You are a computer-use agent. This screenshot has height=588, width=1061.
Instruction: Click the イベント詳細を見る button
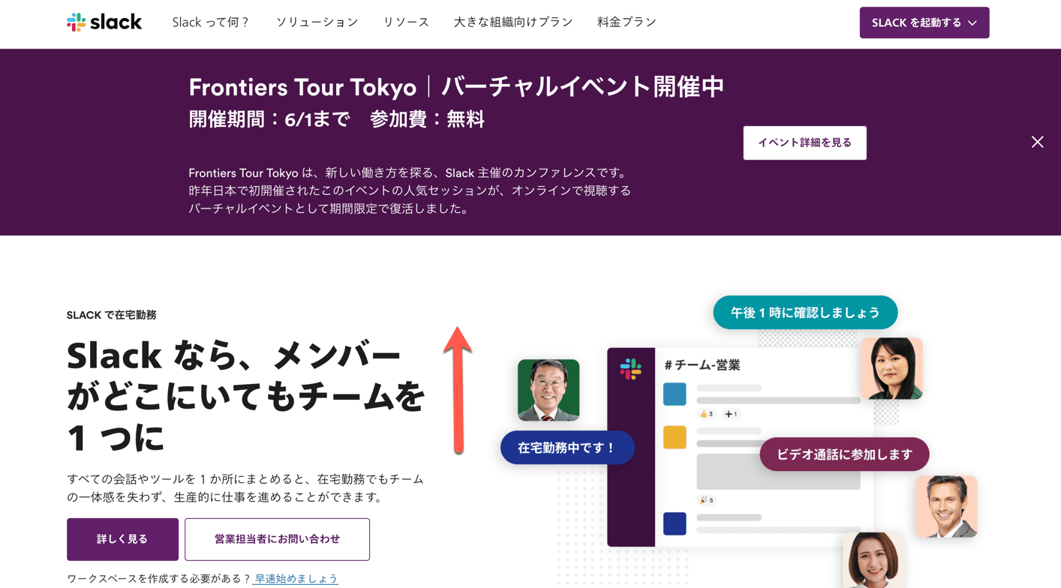[804, 142]
